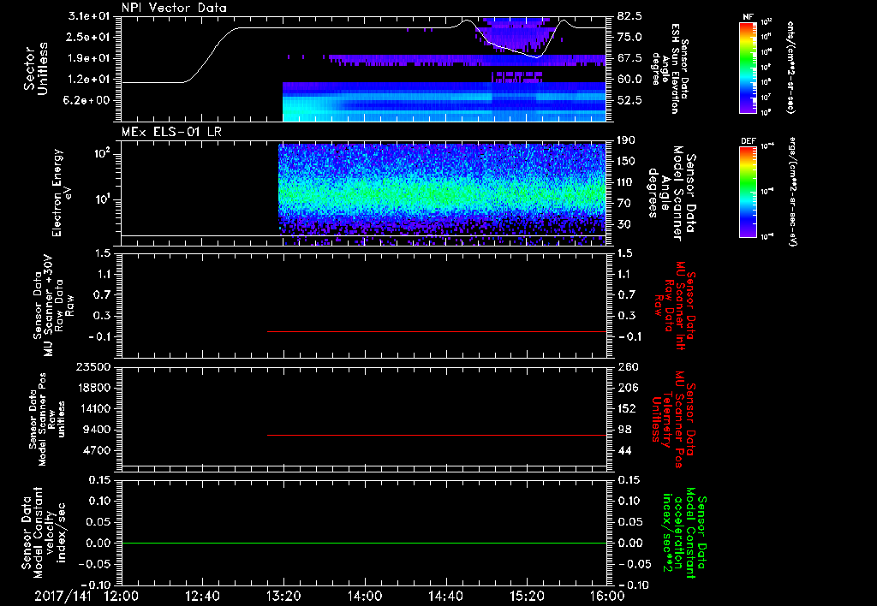The width and height of the screenshot is (877, 606).
Task: Click the '23500' scanner position tick value
Action: [x=94, y=367]
